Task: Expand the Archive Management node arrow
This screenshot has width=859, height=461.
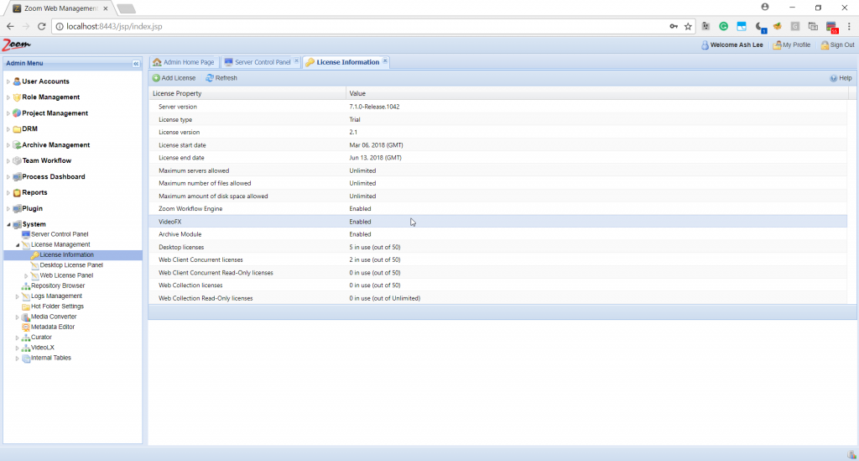Action: click(x=8, y=145)
